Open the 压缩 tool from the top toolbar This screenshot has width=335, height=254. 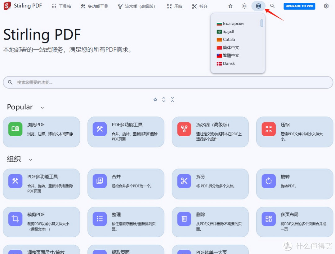pyautogui.click(x=174, y=6)
